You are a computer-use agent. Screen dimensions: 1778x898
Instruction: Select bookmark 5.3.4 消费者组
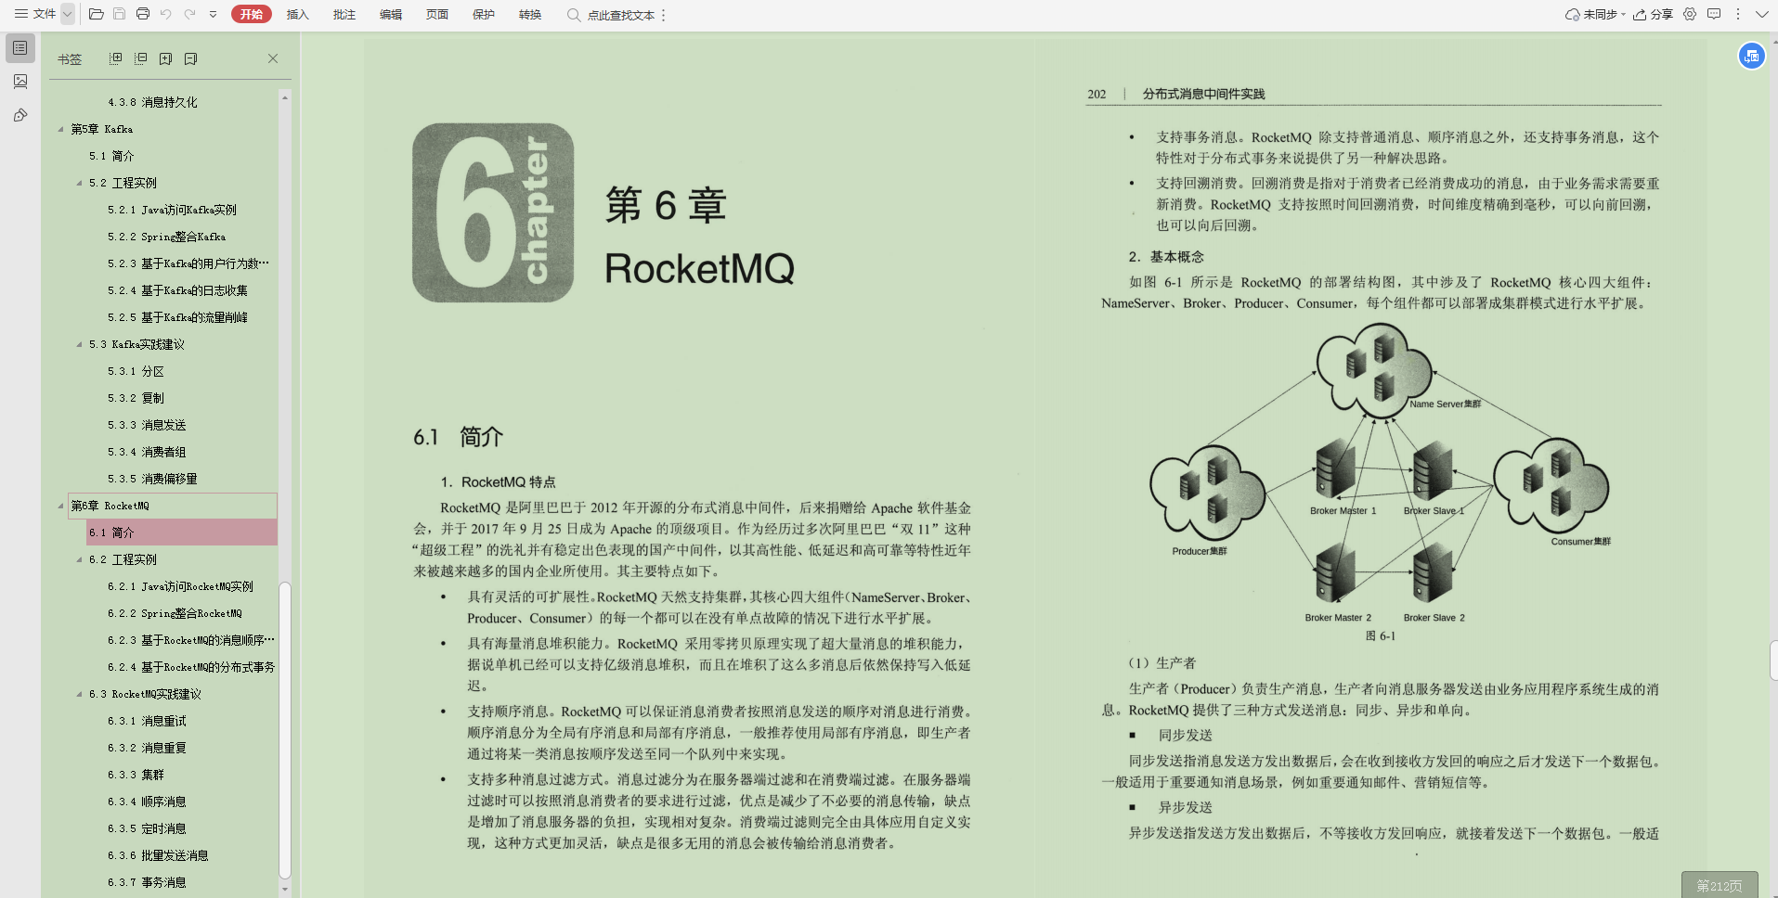[x=147, y=452]
